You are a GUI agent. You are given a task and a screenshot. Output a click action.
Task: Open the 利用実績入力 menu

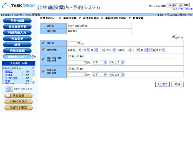coord(17,33)
